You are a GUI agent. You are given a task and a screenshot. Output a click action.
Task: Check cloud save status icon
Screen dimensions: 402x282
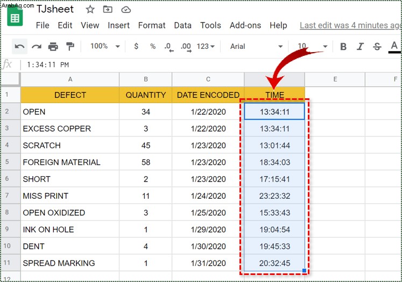[126, 10]
